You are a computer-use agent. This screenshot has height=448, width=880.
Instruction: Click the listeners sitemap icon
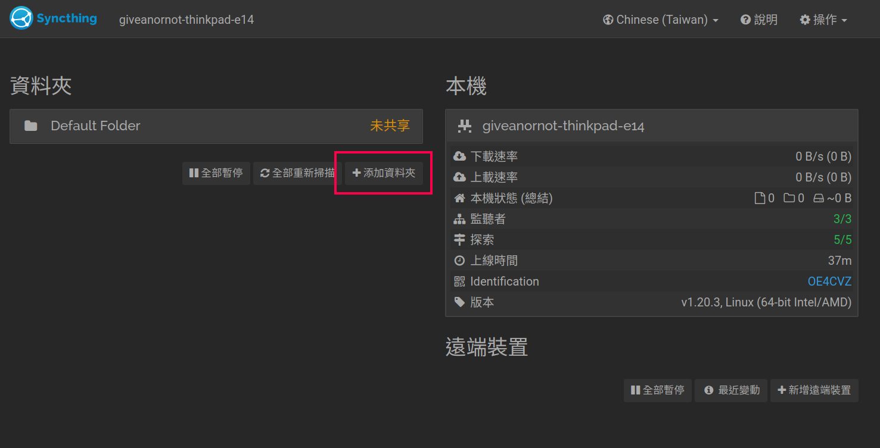point(459,219)
